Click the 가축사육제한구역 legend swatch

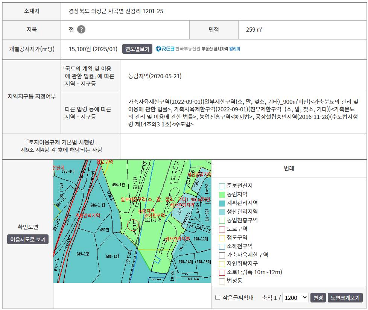(x=222, y=255)
